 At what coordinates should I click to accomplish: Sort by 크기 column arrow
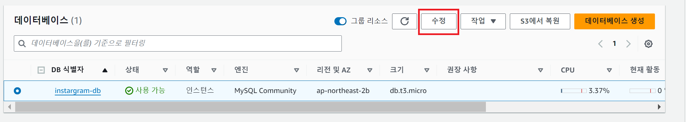tap(427, 70)
